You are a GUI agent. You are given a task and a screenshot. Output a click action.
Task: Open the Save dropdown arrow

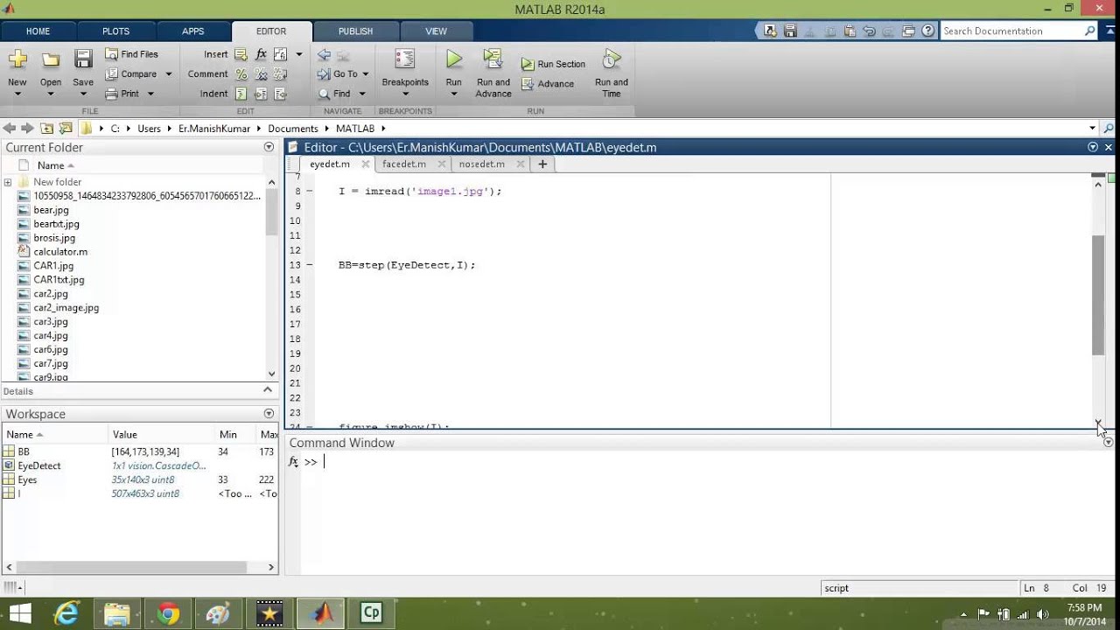point(83,94)
